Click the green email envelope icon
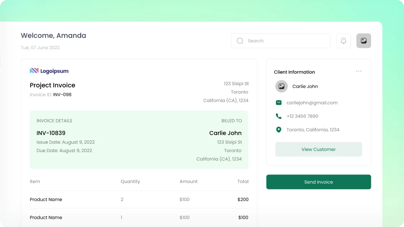404x227 pixels. 278,103
